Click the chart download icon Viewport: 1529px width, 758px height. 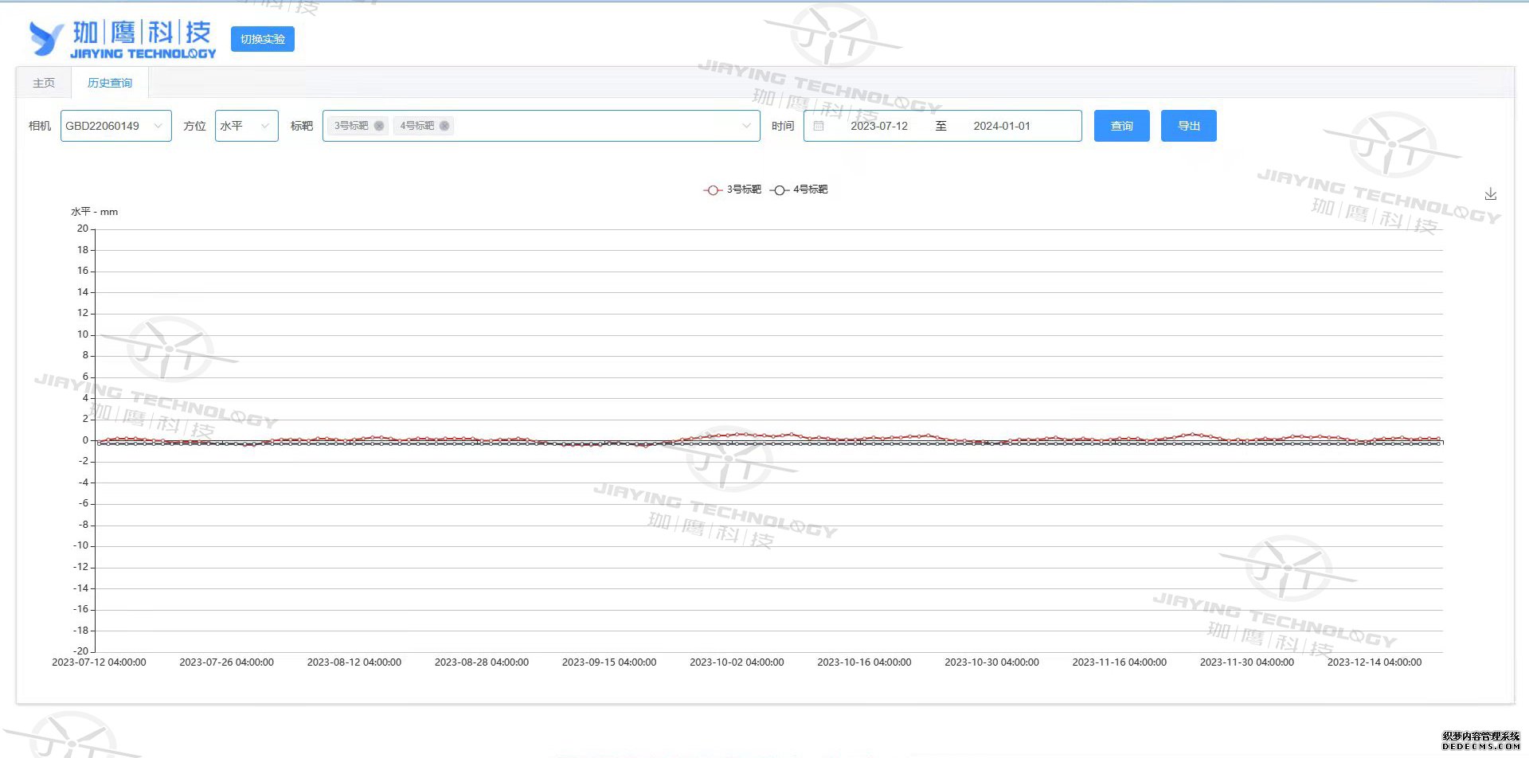point(1490,194)
